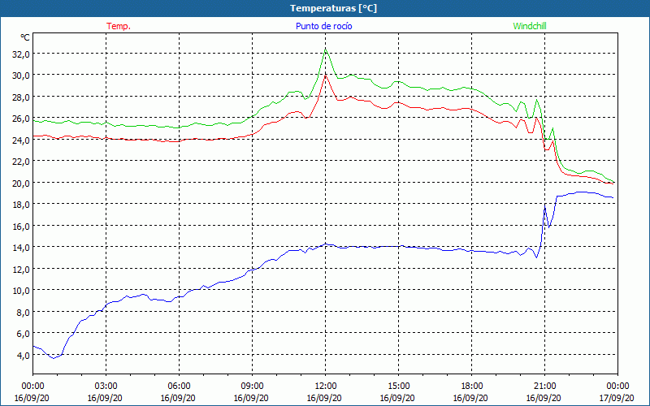Click the °C axis unit label
This screenshot has height=406, width=650.
(x=25, y=37)
